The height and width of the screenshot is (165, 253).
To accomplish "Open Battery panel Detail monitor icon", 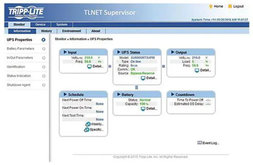I will 143,108.
